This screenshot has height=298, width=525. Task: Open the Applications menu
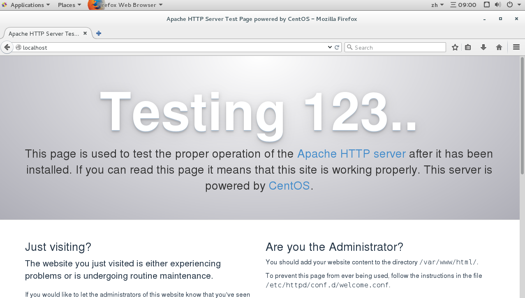tap(27, 5)
